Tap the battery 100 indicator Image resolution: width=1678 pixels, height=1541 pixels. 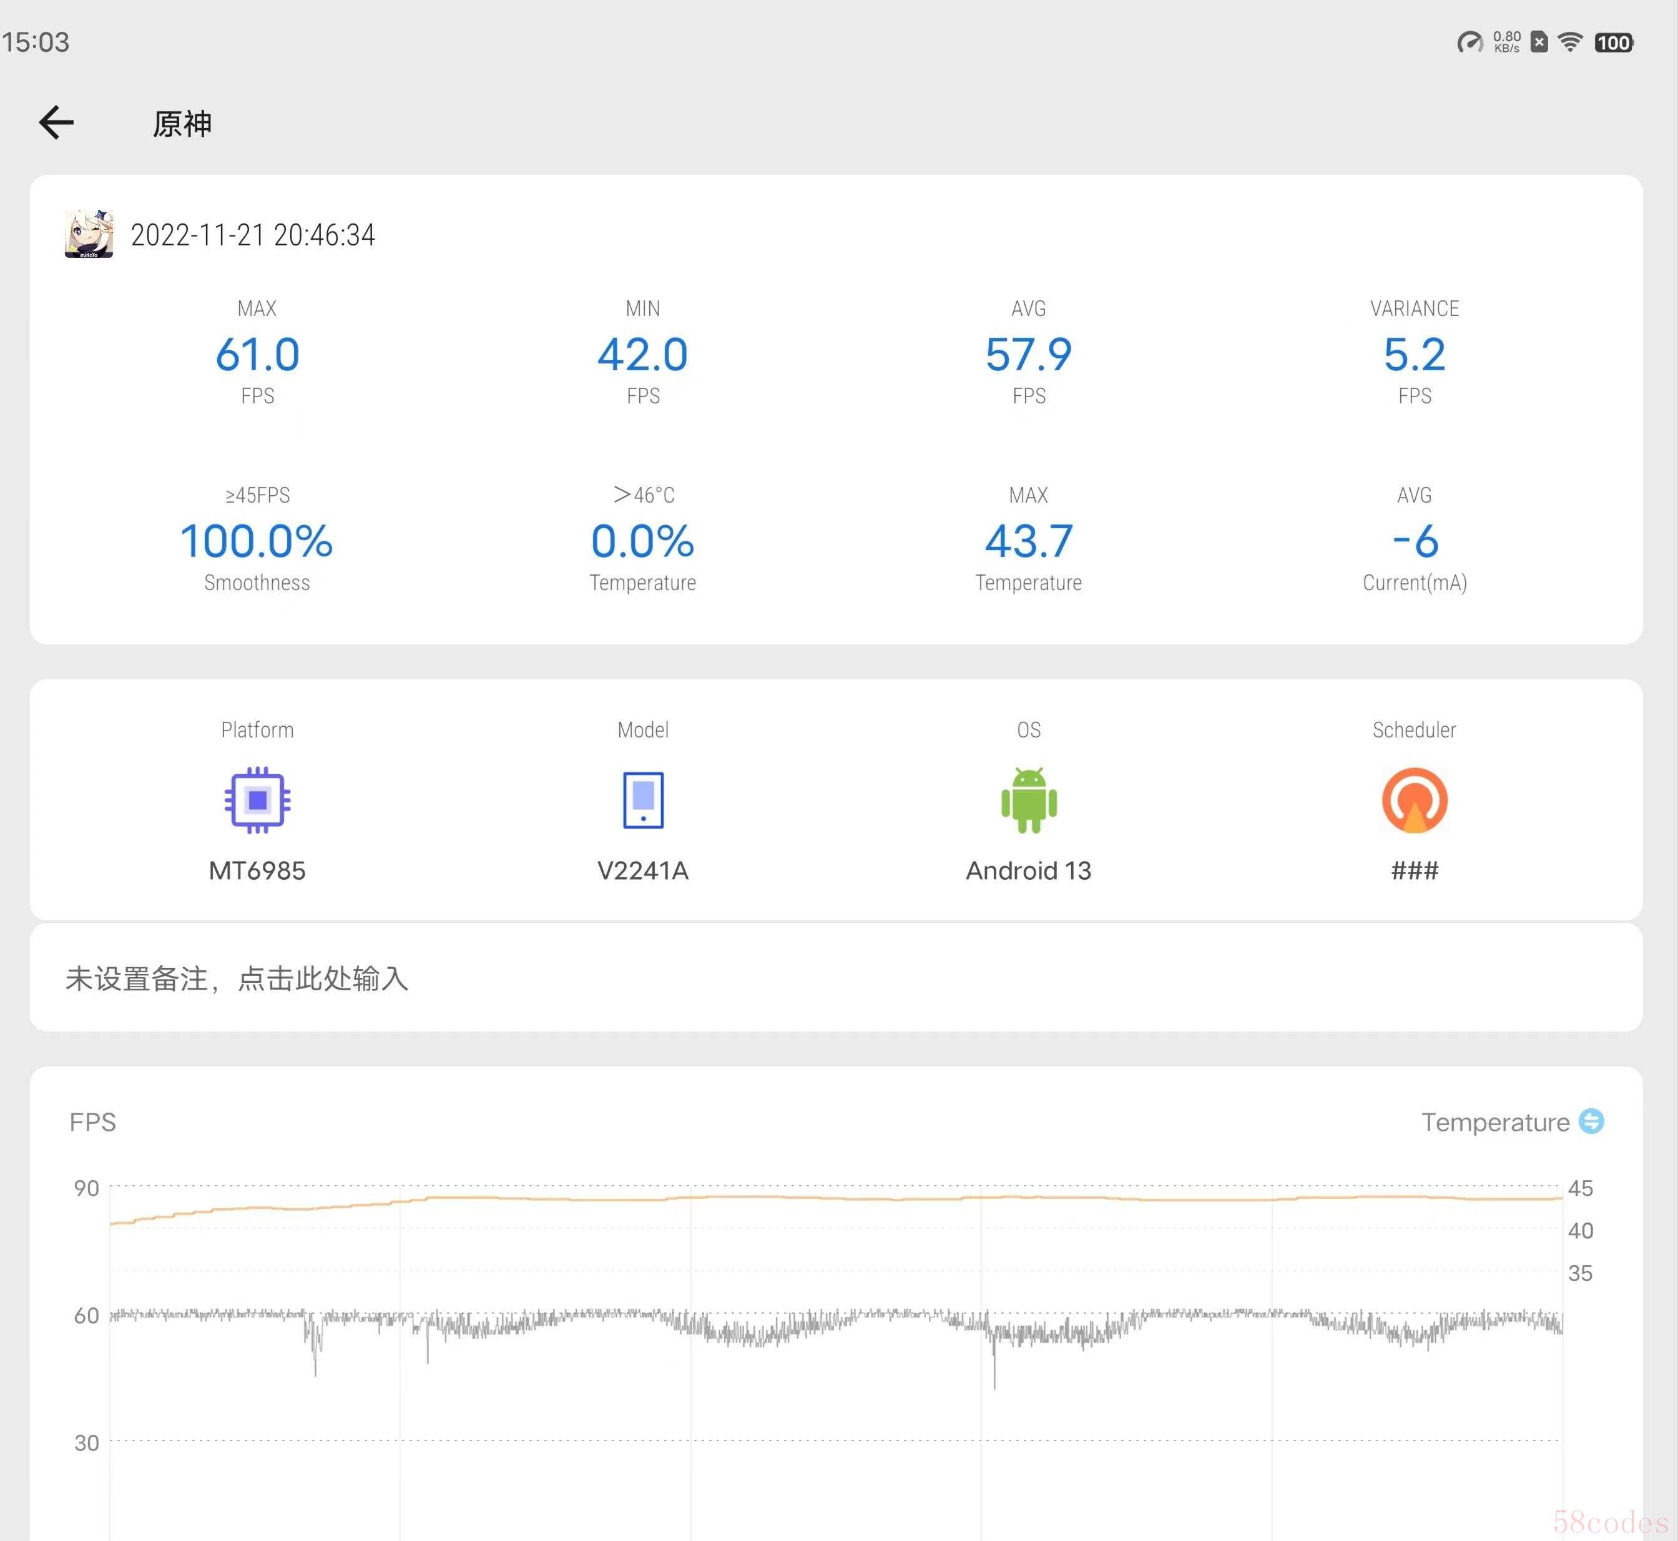pyautogui.click(x=1614, y=42)
